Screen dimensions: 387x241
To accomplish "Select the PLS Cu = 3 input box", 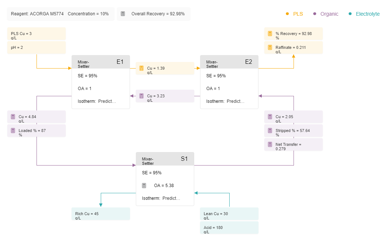I will (x=37, y=34).
